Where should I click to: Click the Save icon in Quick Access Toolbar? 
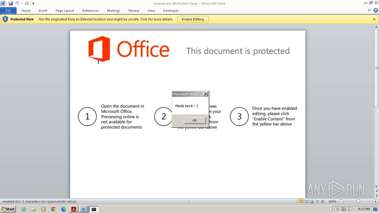[x=11, y=3]
